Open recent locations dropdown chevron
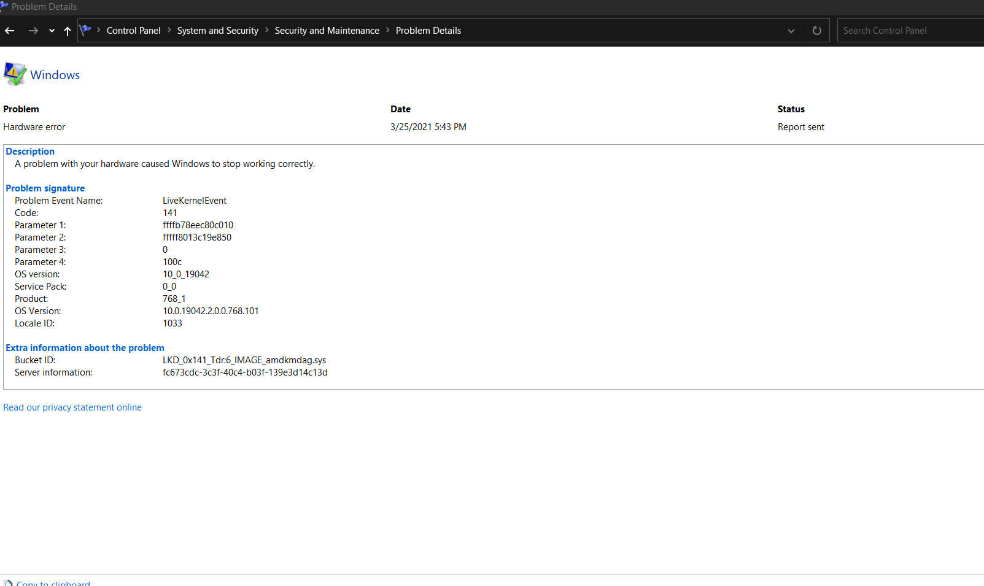The height and width of the screenshot is (586, 984). tap(52, 31)
